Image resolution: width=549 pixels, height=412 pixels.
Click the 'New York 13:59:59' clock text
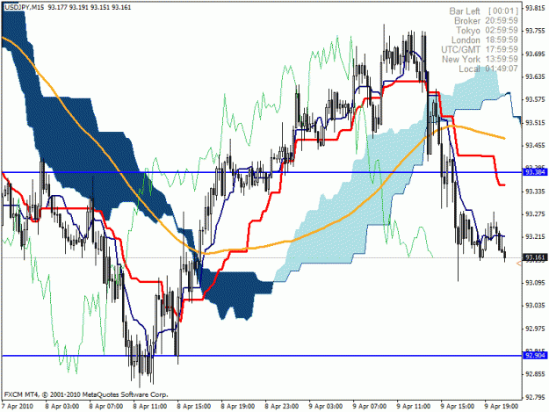[x=480, y=59]
